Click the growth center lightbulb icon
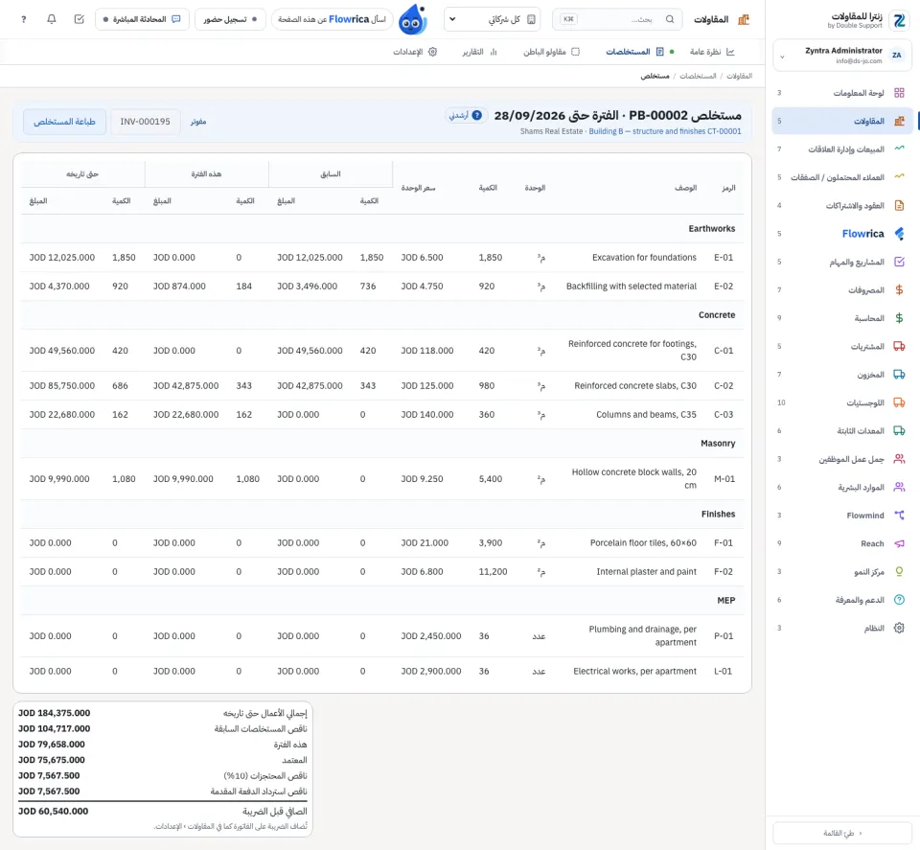The height and width of the screenshot is (850, 920). 899,571
